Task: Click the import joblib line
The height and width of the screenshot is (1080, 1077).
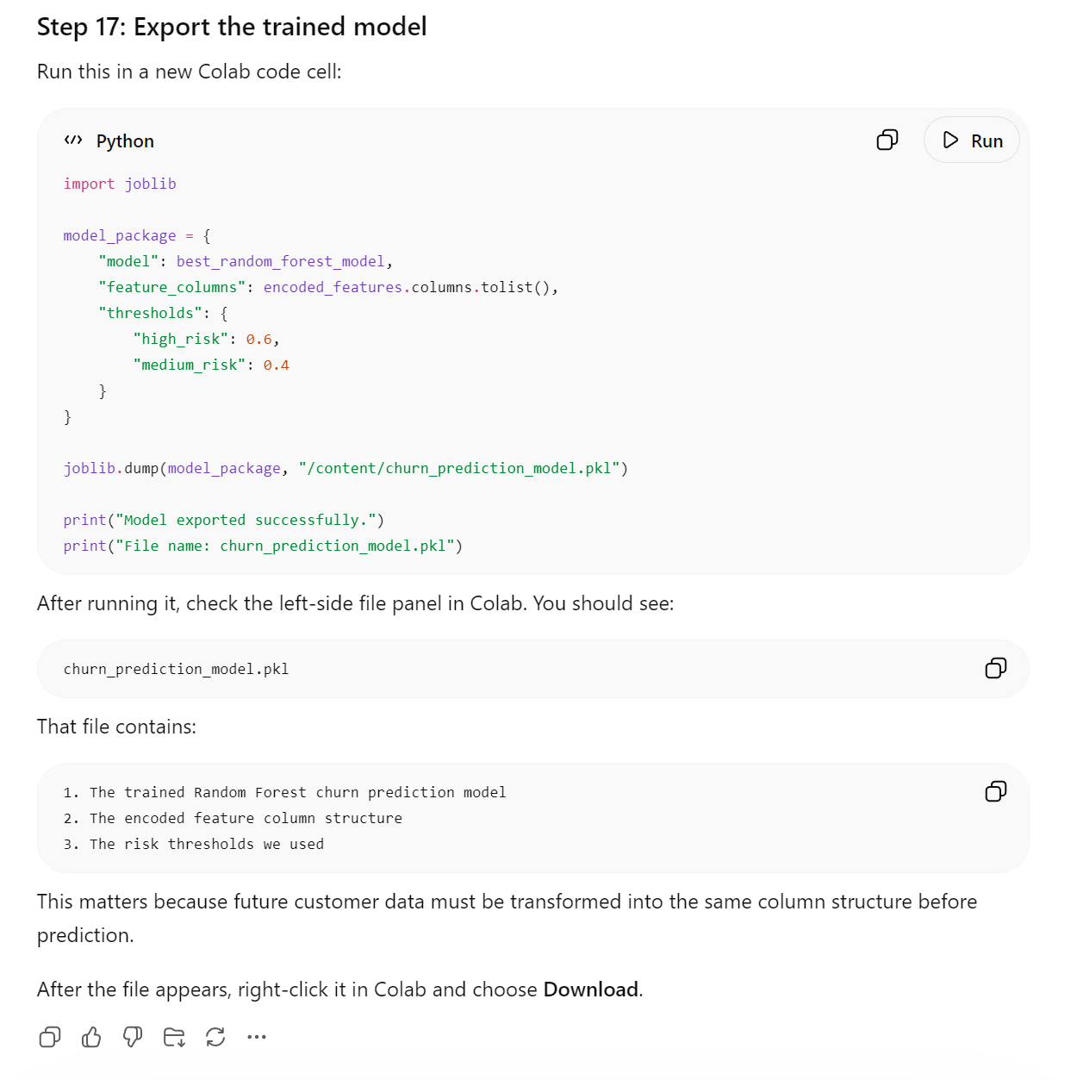Action: pyautogui.click(x=120, y=184)
